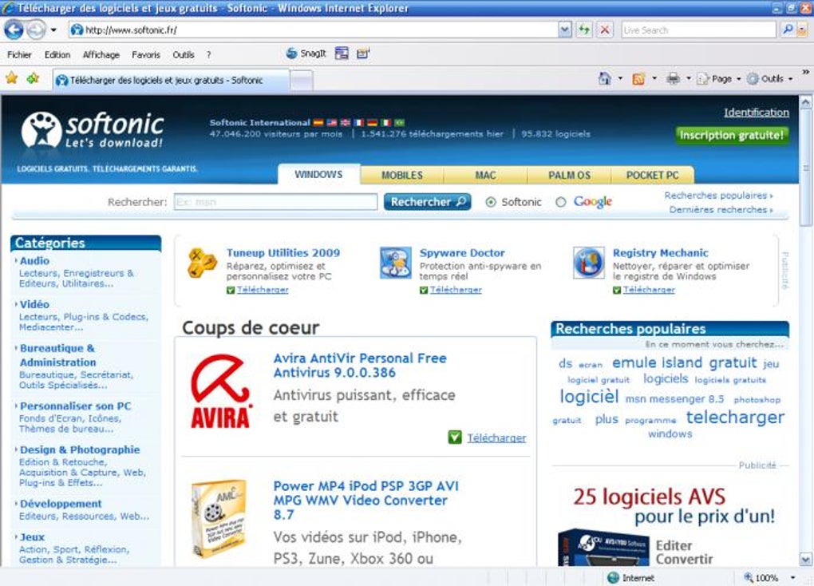Click the page vertical scrollbar thumb

(805, 166)
